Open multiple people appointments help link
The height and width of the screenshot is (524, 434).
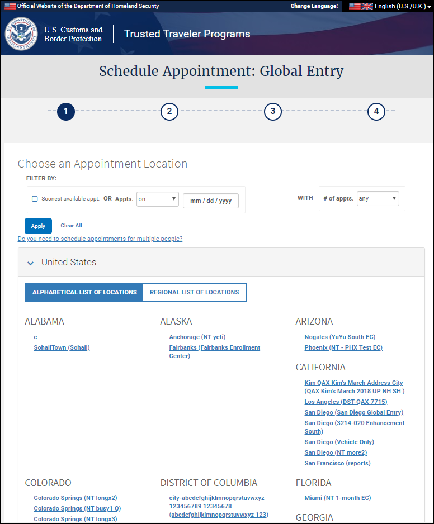click(100, 239)
